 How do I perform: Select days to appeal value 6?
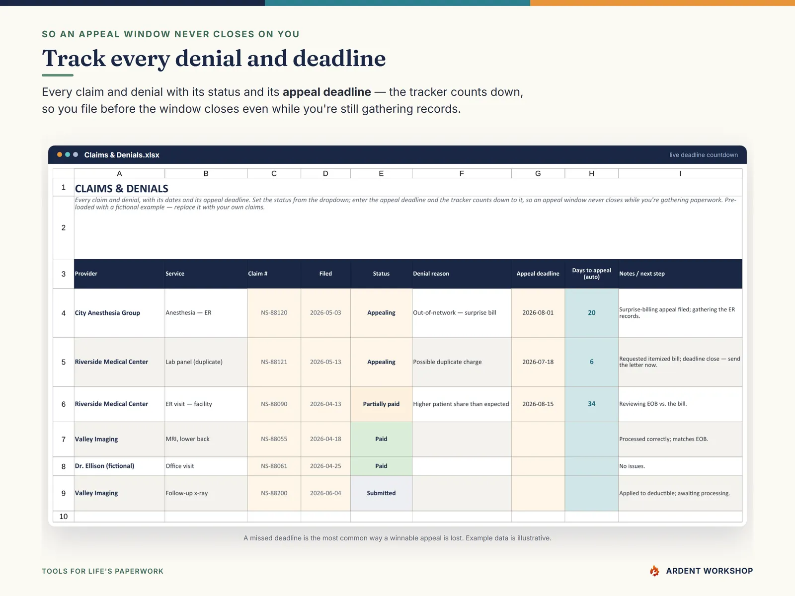click(x=592, y=362)
